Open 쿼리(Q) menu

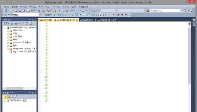32,7
